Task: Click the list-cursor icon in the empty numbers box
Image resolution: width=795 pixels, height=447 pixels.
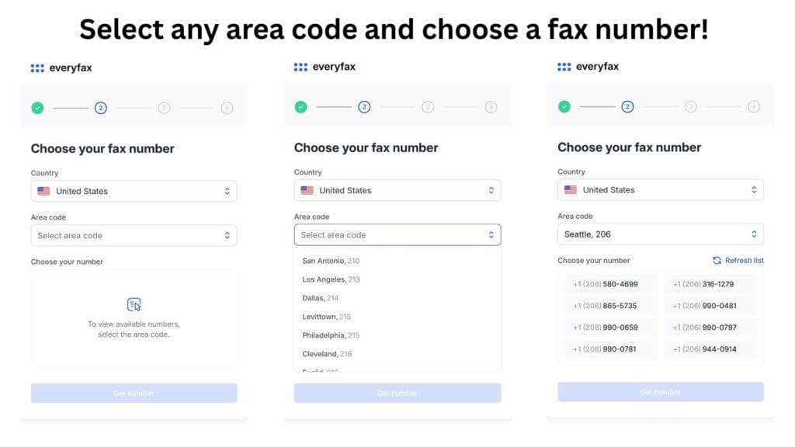Action: (x=134, y=304)
